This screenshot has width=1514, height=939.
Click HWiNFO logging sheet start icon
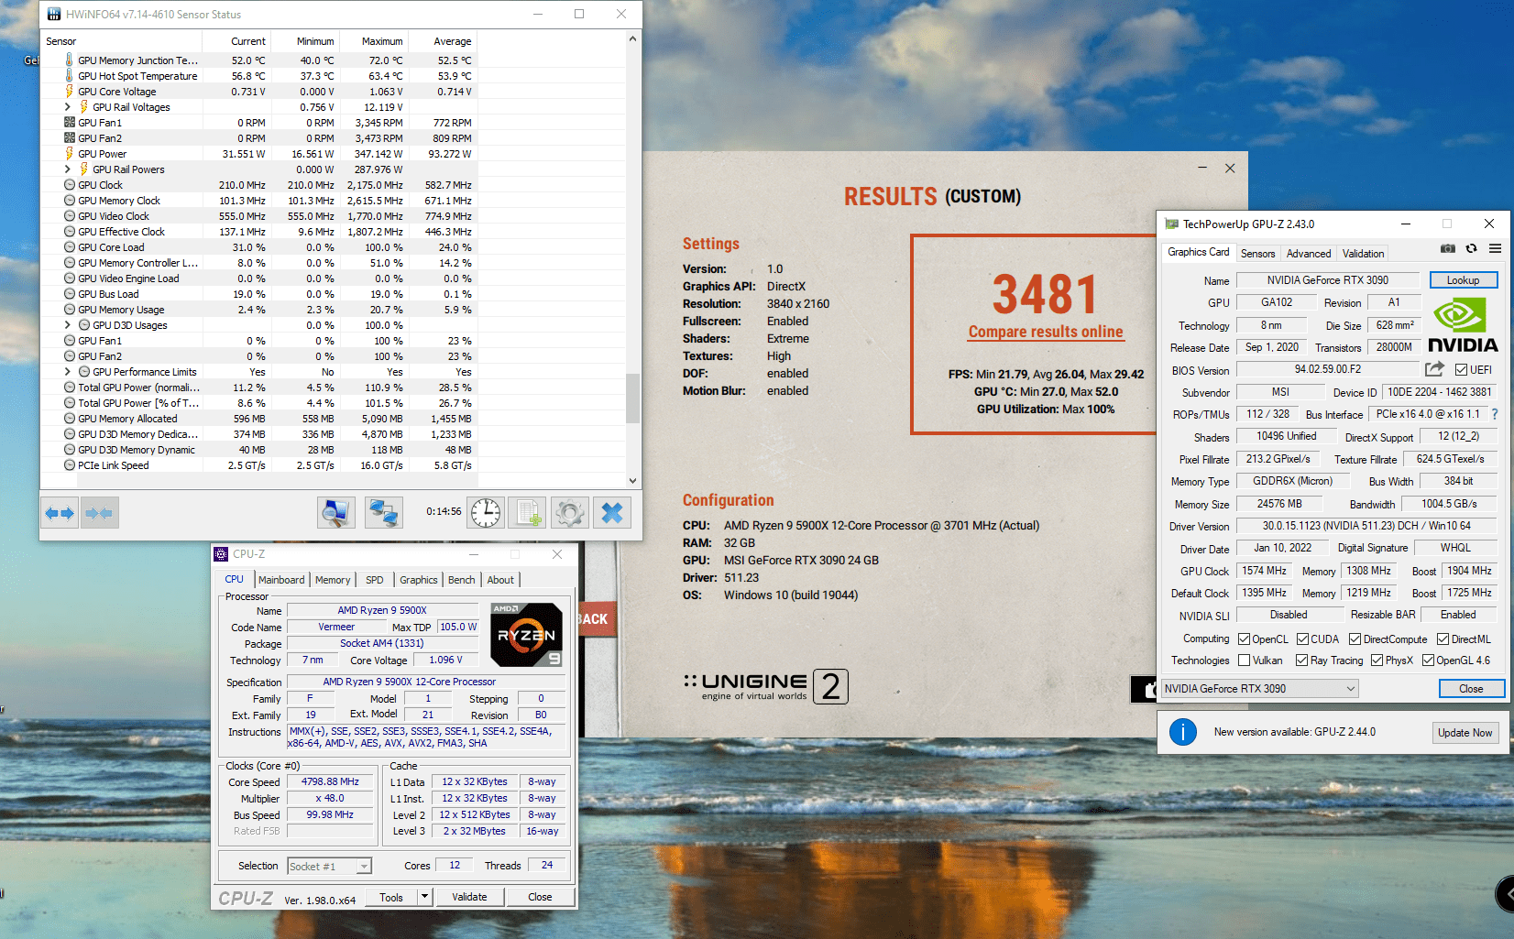528,513
